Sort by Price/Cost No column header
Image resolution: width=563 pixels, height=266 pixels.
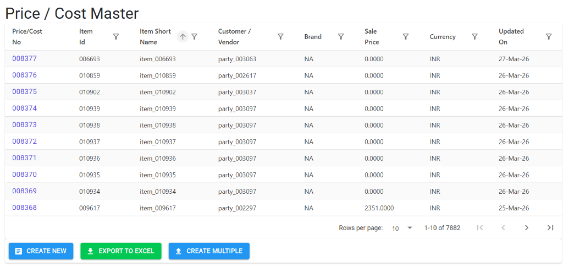pos(27,37)
